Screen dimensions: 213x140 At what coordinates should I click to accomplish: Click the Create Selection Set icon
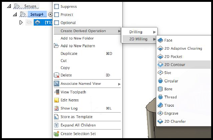click(x=56, y=134)
